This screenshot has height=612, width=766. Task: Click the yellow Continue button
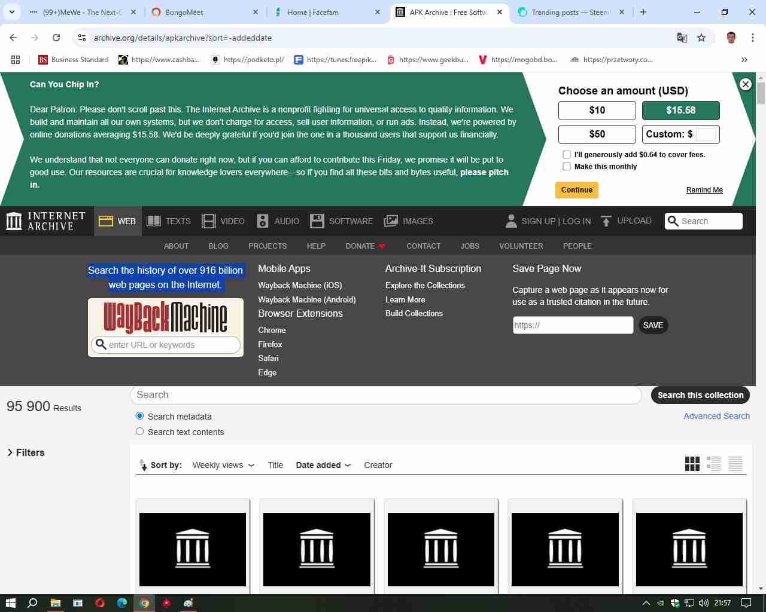click(577, 190)
